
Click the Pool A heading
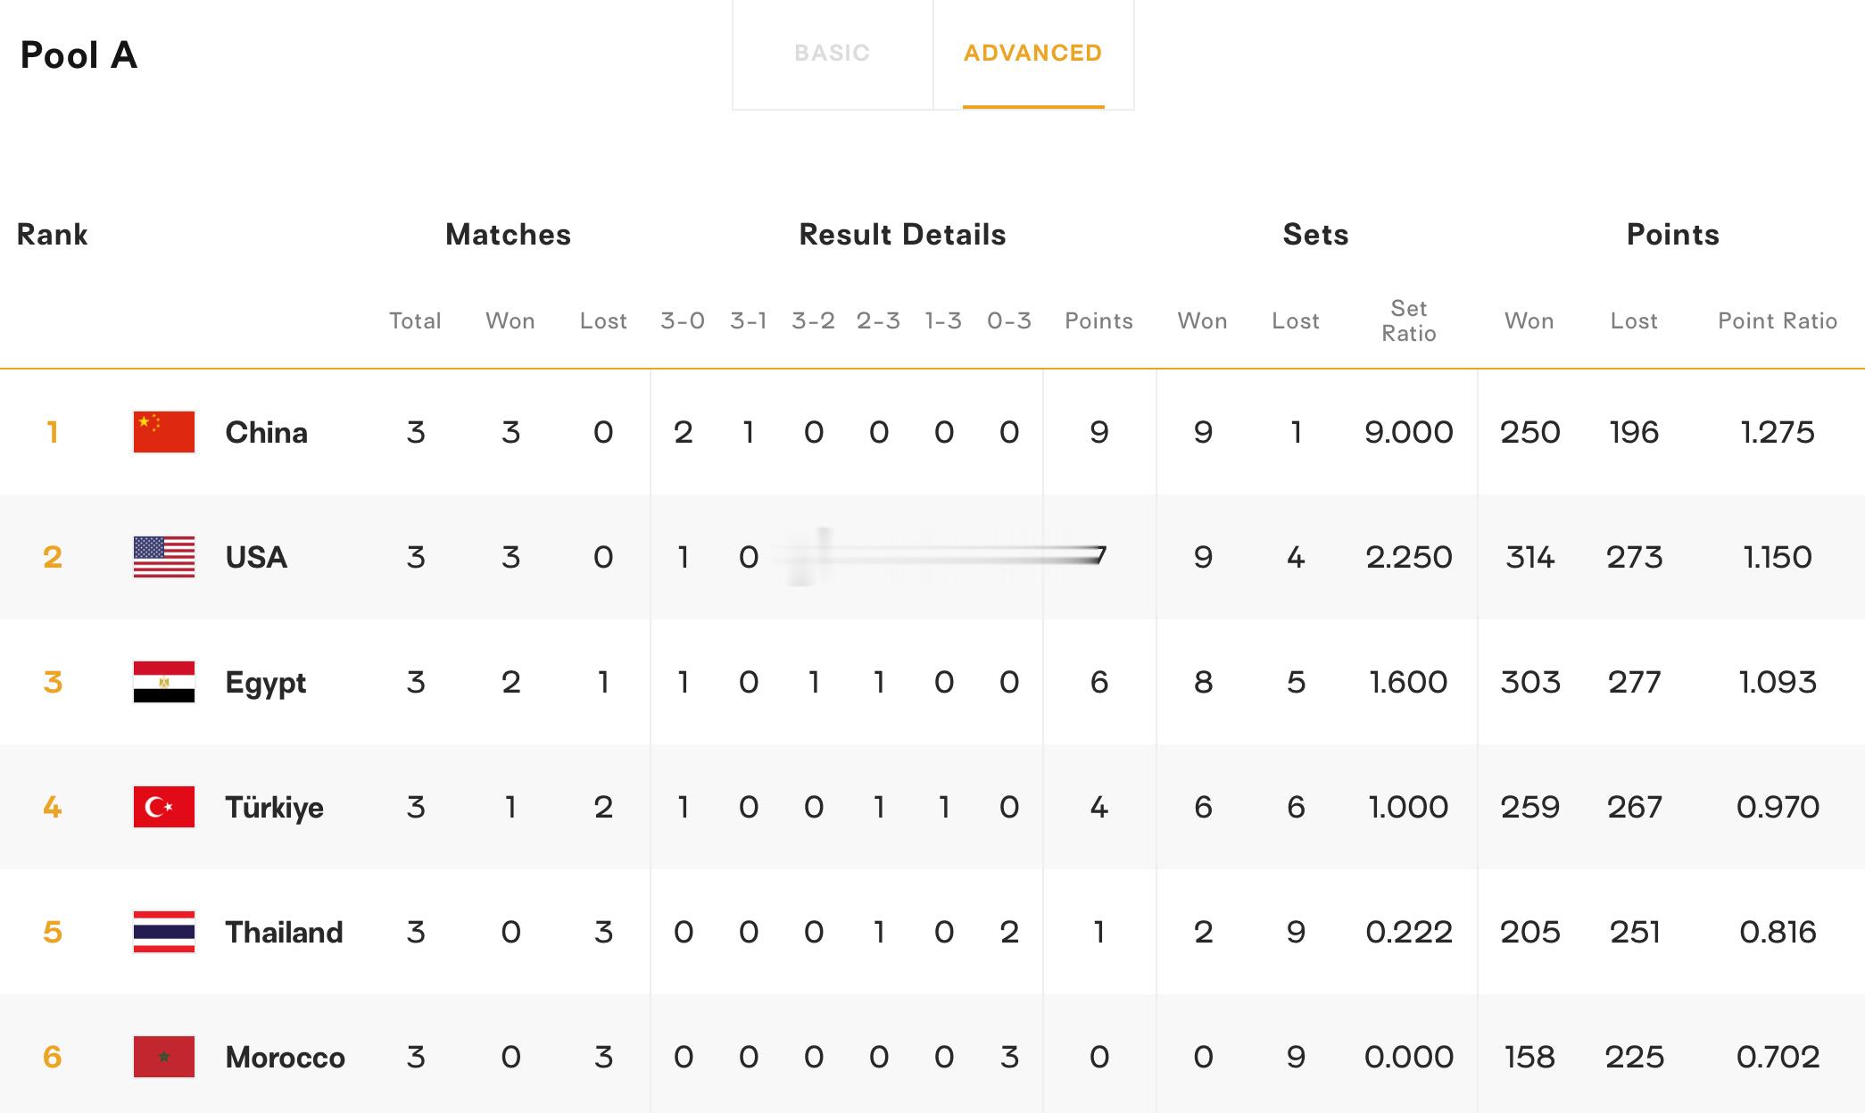[79, 55]
